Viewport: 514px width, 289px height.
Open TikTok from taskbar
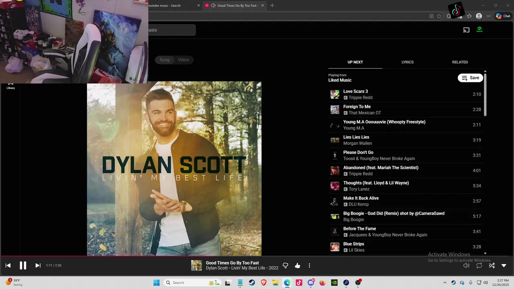click(x=299, y=283)
